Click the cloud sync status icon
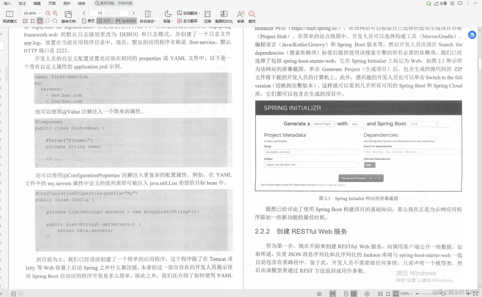This screenshot has height=297, width=482. (x=429, y=4)
